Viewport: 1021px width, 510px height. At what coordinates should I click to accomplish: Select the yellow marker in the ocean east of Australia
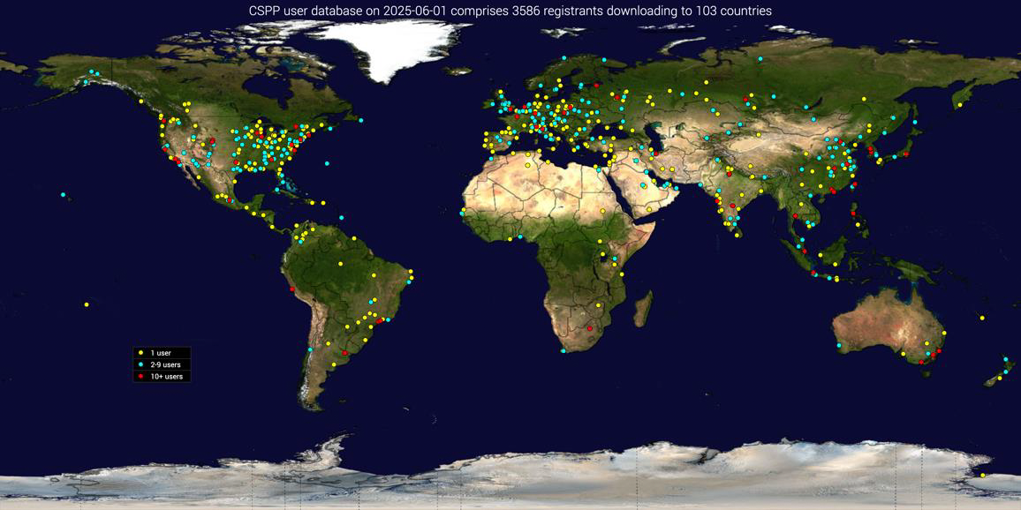pyautogui.click(x=982, y=317)
